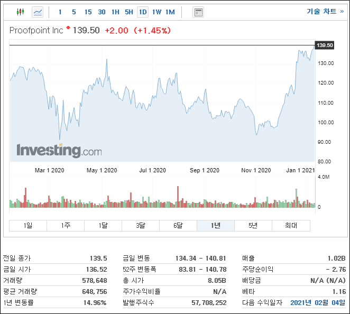Show the 1일 time range
The image size is (350, 314).
coord(28,225)
